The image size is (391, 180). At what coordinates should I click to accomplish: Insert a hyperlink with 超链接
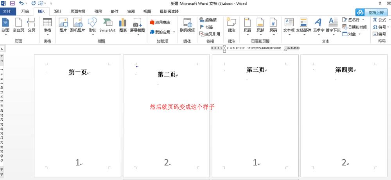click(208, 20)
